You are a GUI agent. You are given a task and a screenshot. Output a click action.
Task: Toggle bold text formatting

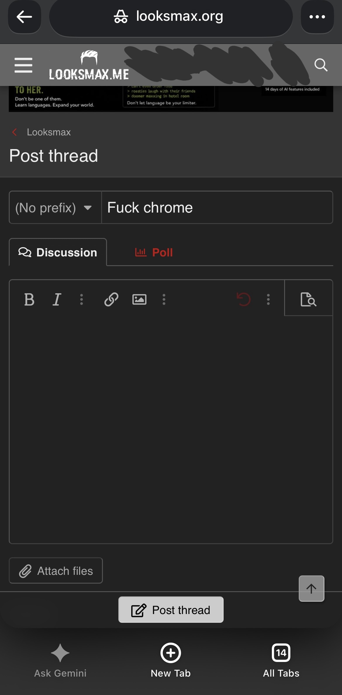click(x=29, y=299)
